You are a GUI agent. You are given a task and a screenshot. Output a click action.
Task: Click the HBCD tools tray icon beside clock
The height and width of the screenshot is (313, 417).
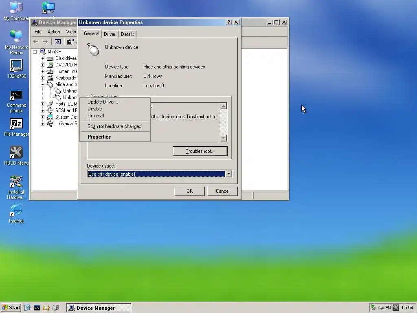(x=396, y=308)
